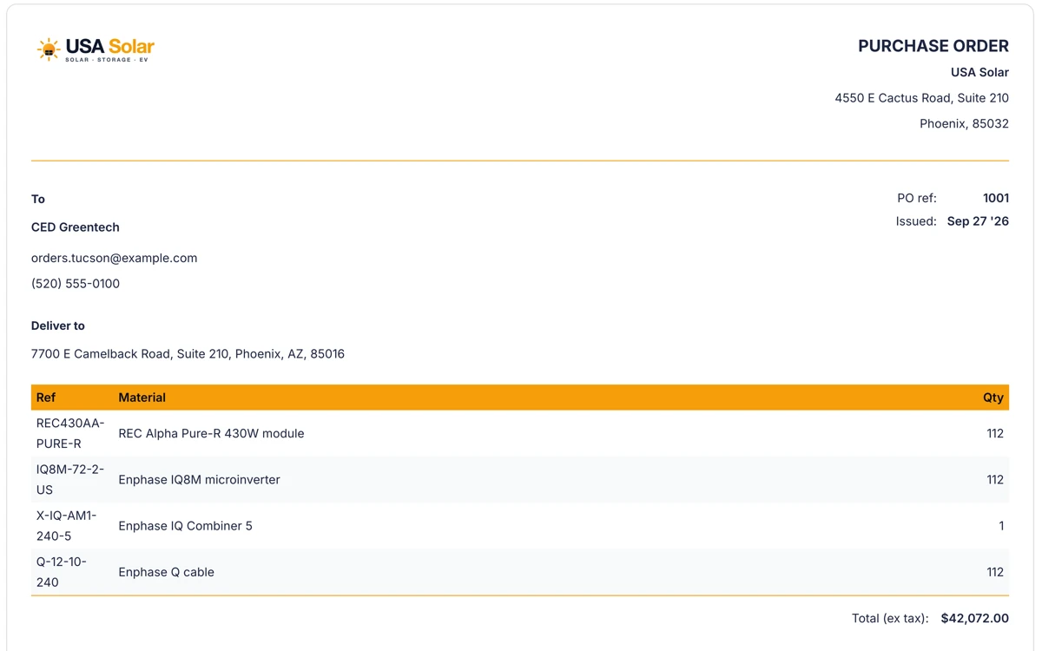Click the 'Deliver to' label
This screenshot has width=1042, height=651.
pyautogui.click(x=58, y=326)
